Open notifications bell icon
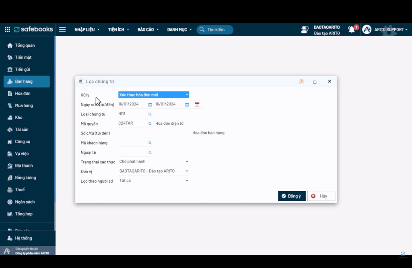This screenshot has width=412, height=268. (352, 29)
